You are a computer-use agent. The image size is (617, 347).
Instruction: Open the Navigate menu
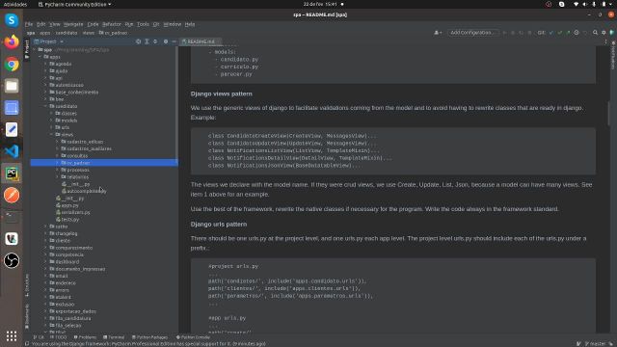coord(73,24)
